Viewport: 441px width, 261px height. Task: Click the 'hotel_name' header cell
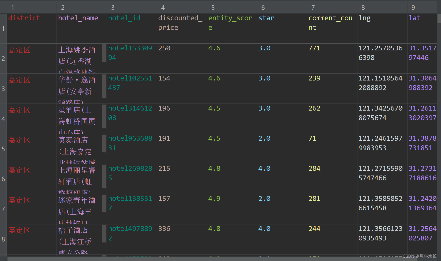point(82,29)
